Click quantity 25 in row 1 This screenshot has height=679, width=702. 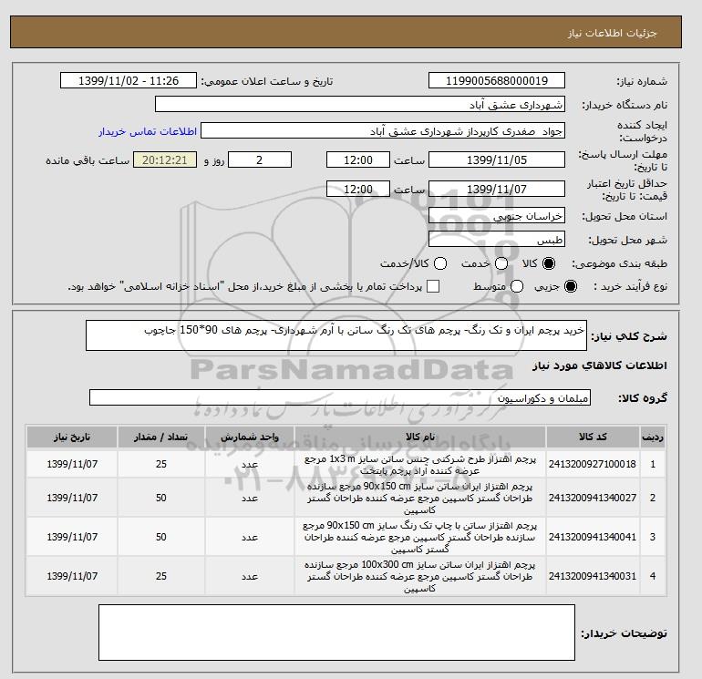pos(161,464)
